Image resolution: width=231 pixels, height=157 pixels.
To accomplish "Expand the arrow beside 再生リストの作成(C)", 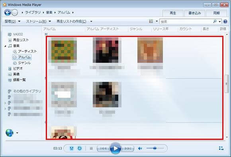I will tap(91, 21).
